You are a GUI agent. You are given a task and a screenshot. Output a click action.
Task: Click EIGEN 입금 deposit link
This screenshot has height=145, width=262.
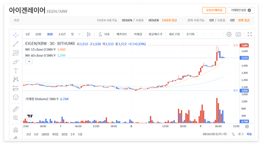point(169,20)
